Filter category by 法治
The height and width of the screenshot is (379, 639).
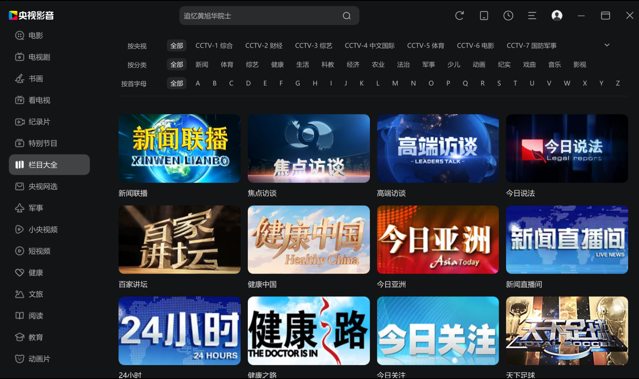tap(403, 64)
